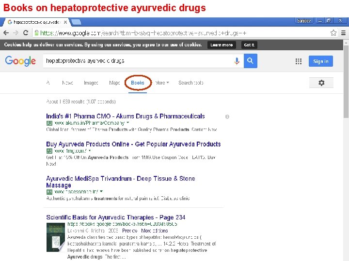Expand dropdown arrow next to 1mg.com URL
Viewport: 349px width, 261px height.
click(x=90, y=150)
